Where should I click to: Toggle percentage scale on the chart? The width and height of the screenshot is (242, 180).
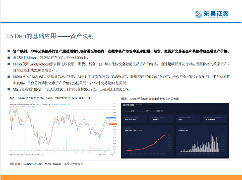(x=109, y=155)
